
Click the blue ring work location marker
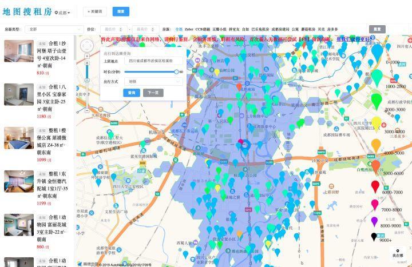click(x=245, y=145)
